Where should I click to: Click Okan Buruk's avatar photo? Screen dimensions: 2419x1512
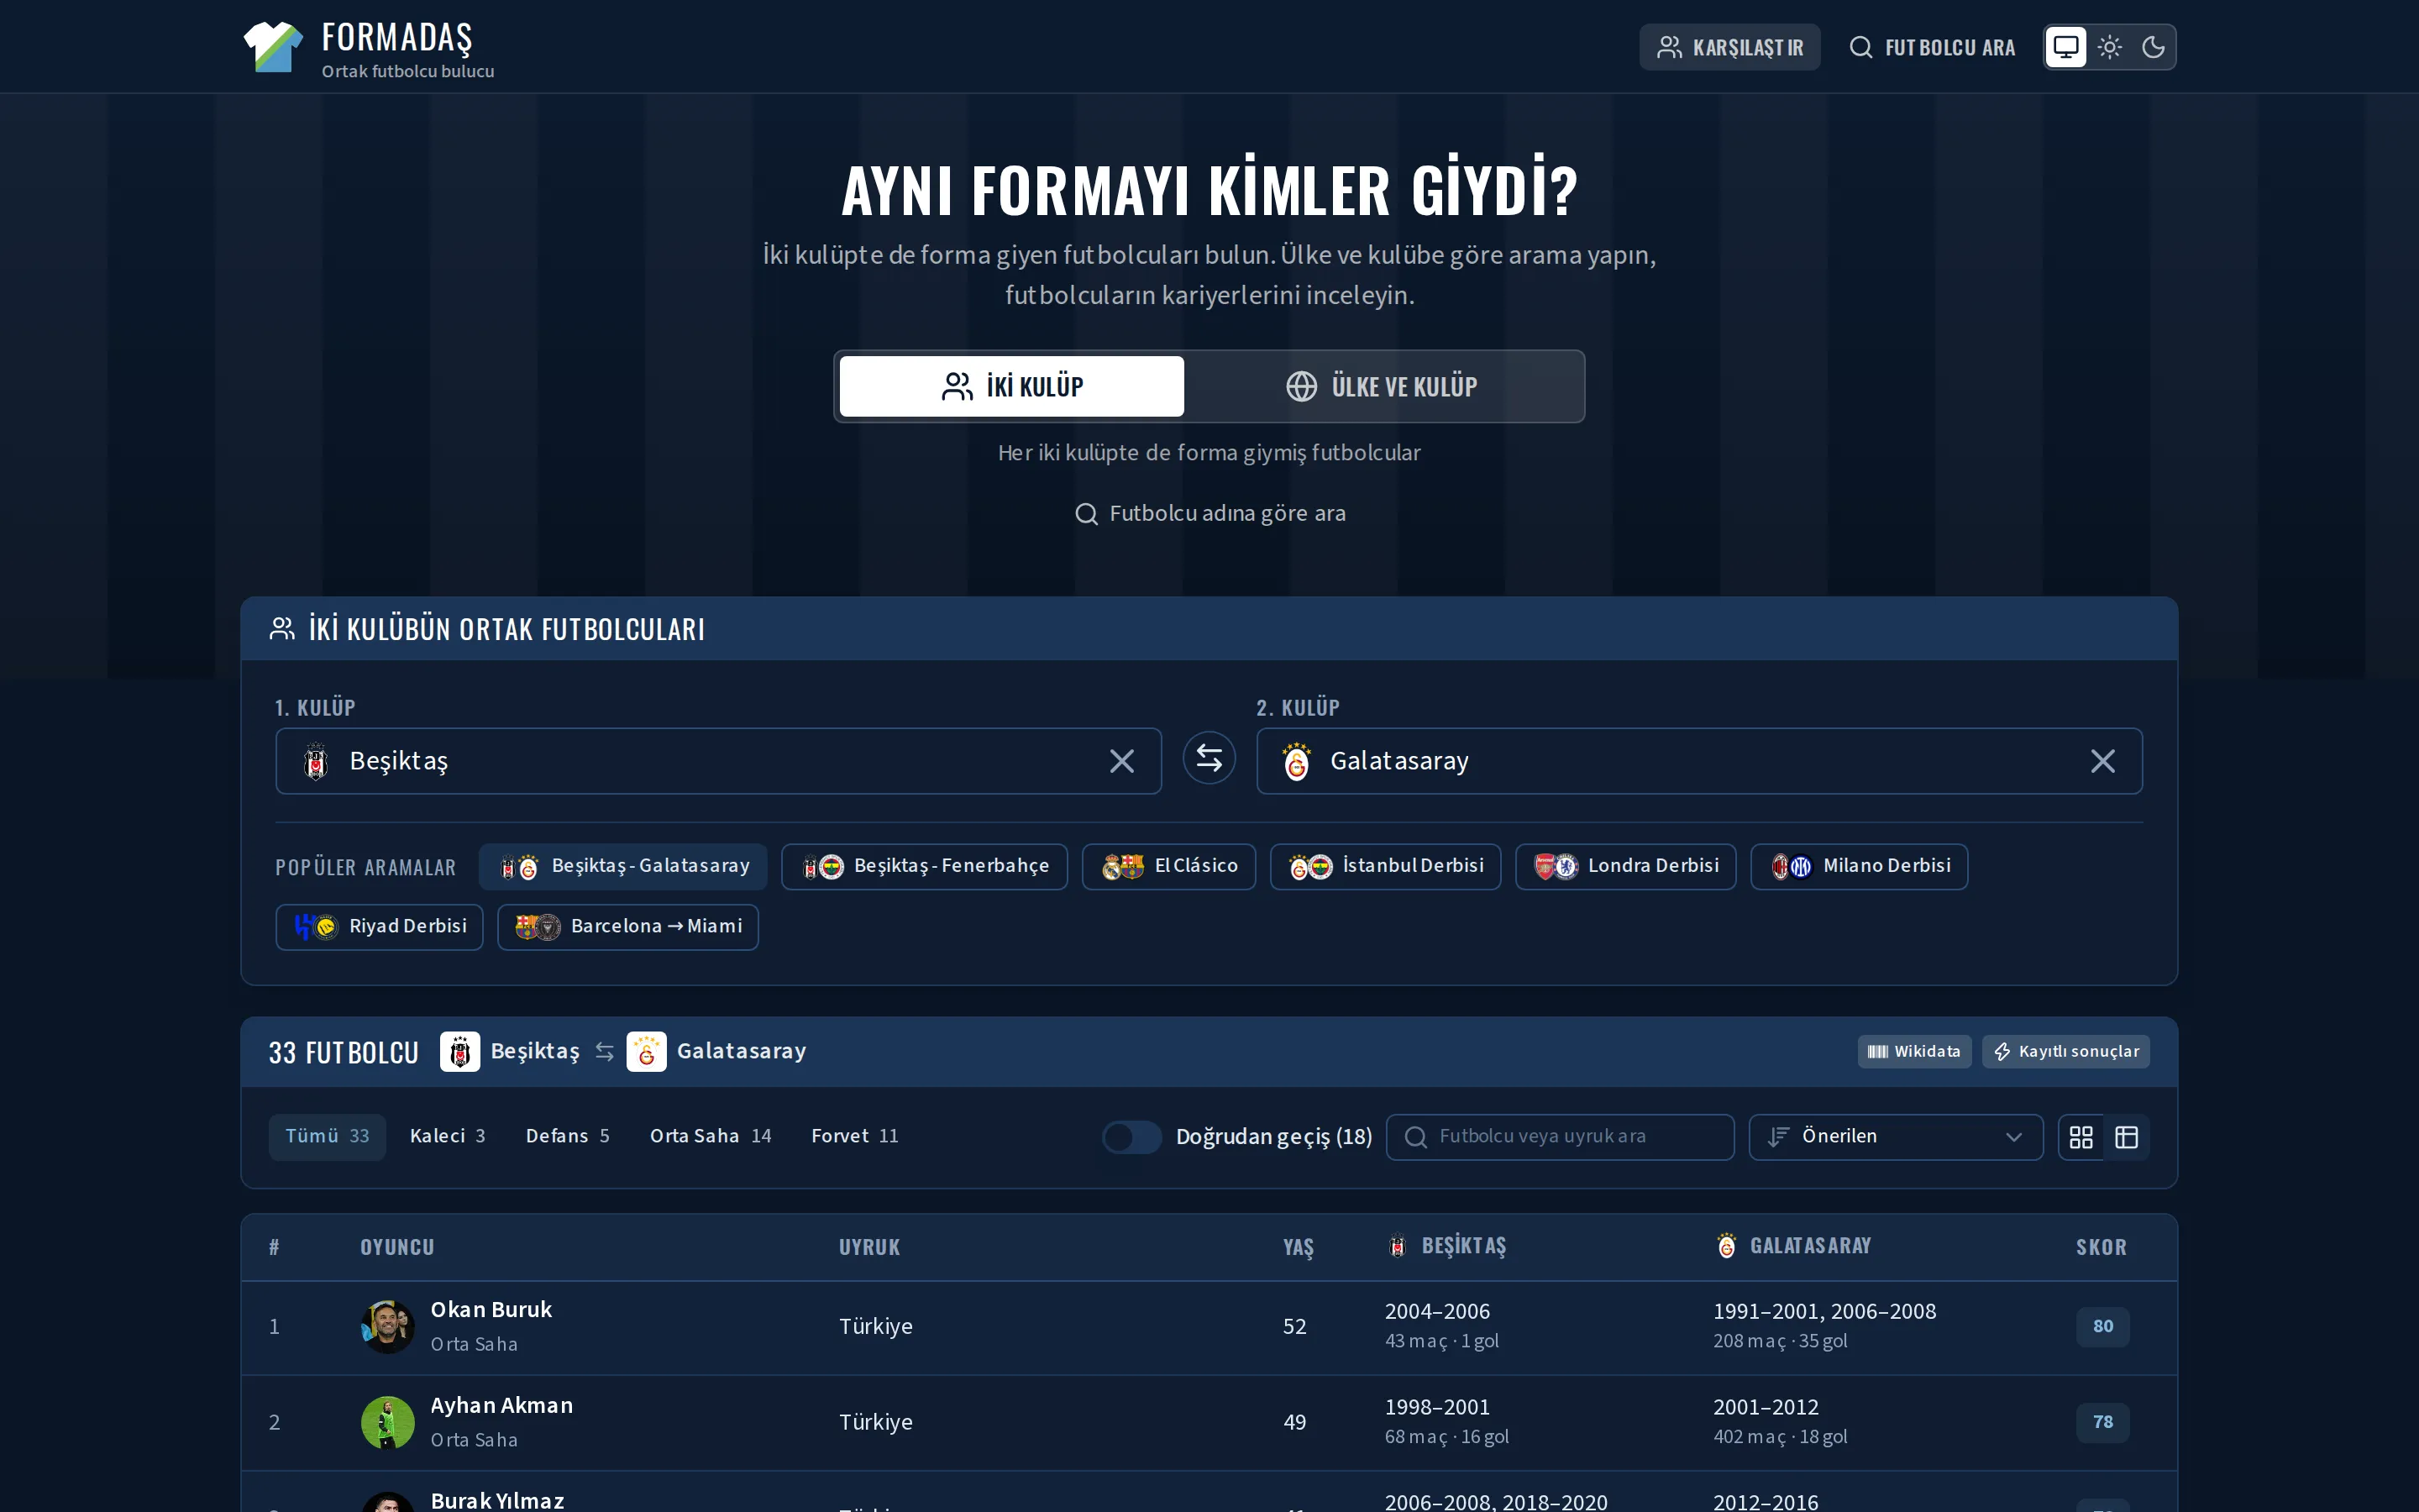388,1327
